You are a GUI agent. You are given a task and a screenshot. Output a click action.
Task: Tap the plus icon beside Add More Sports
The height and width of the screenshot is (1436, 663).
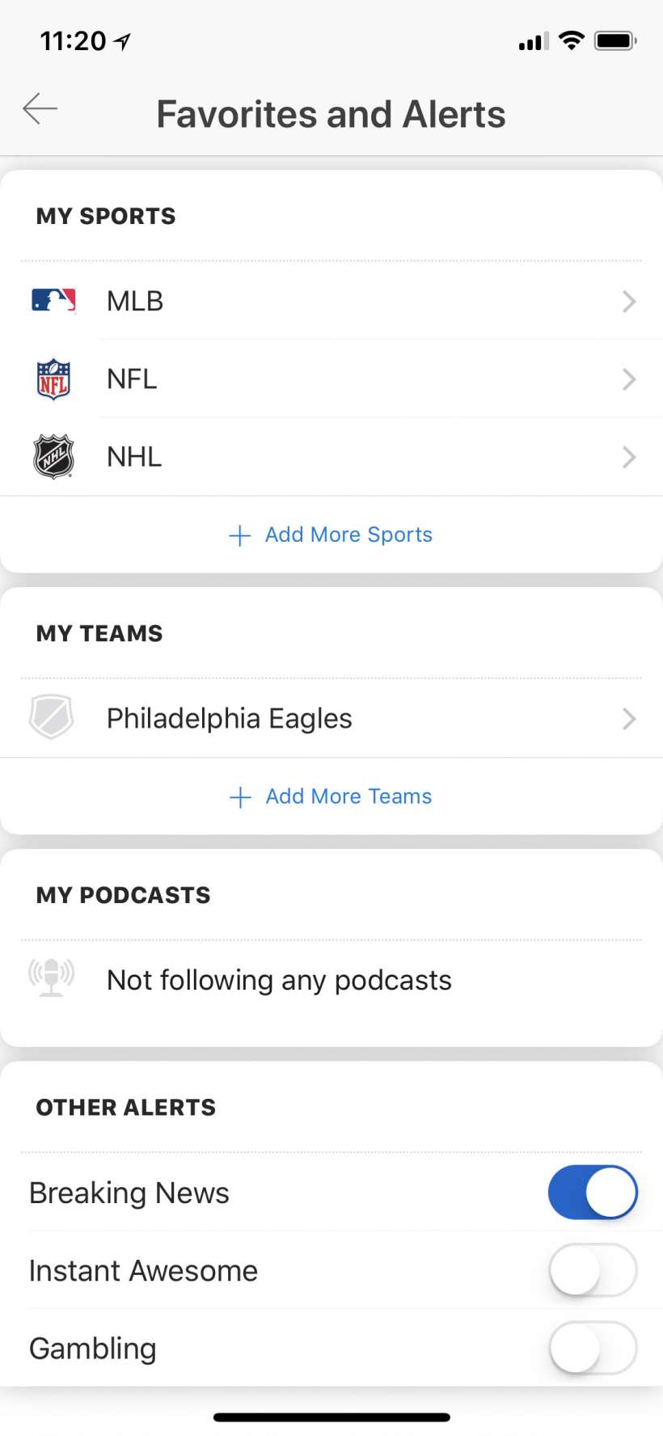point(240,535)
